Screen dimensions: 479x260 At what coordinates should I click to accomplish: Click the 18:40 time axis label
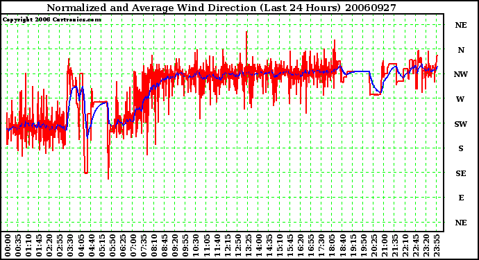pos(342,245)
